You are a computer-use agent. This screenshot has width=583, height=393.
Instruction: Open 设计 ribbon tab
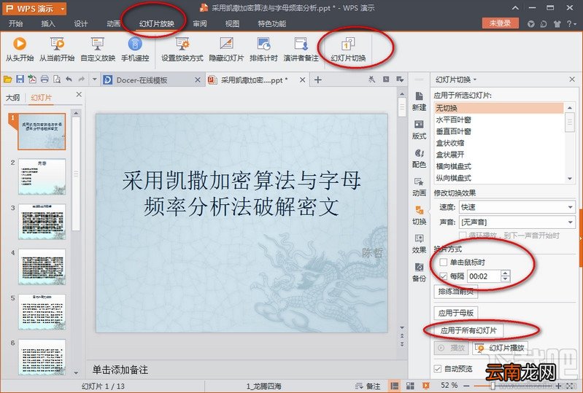81,24
